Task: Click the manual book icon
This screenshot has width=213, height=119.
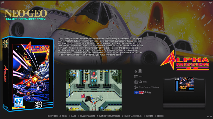Action: 140,71
